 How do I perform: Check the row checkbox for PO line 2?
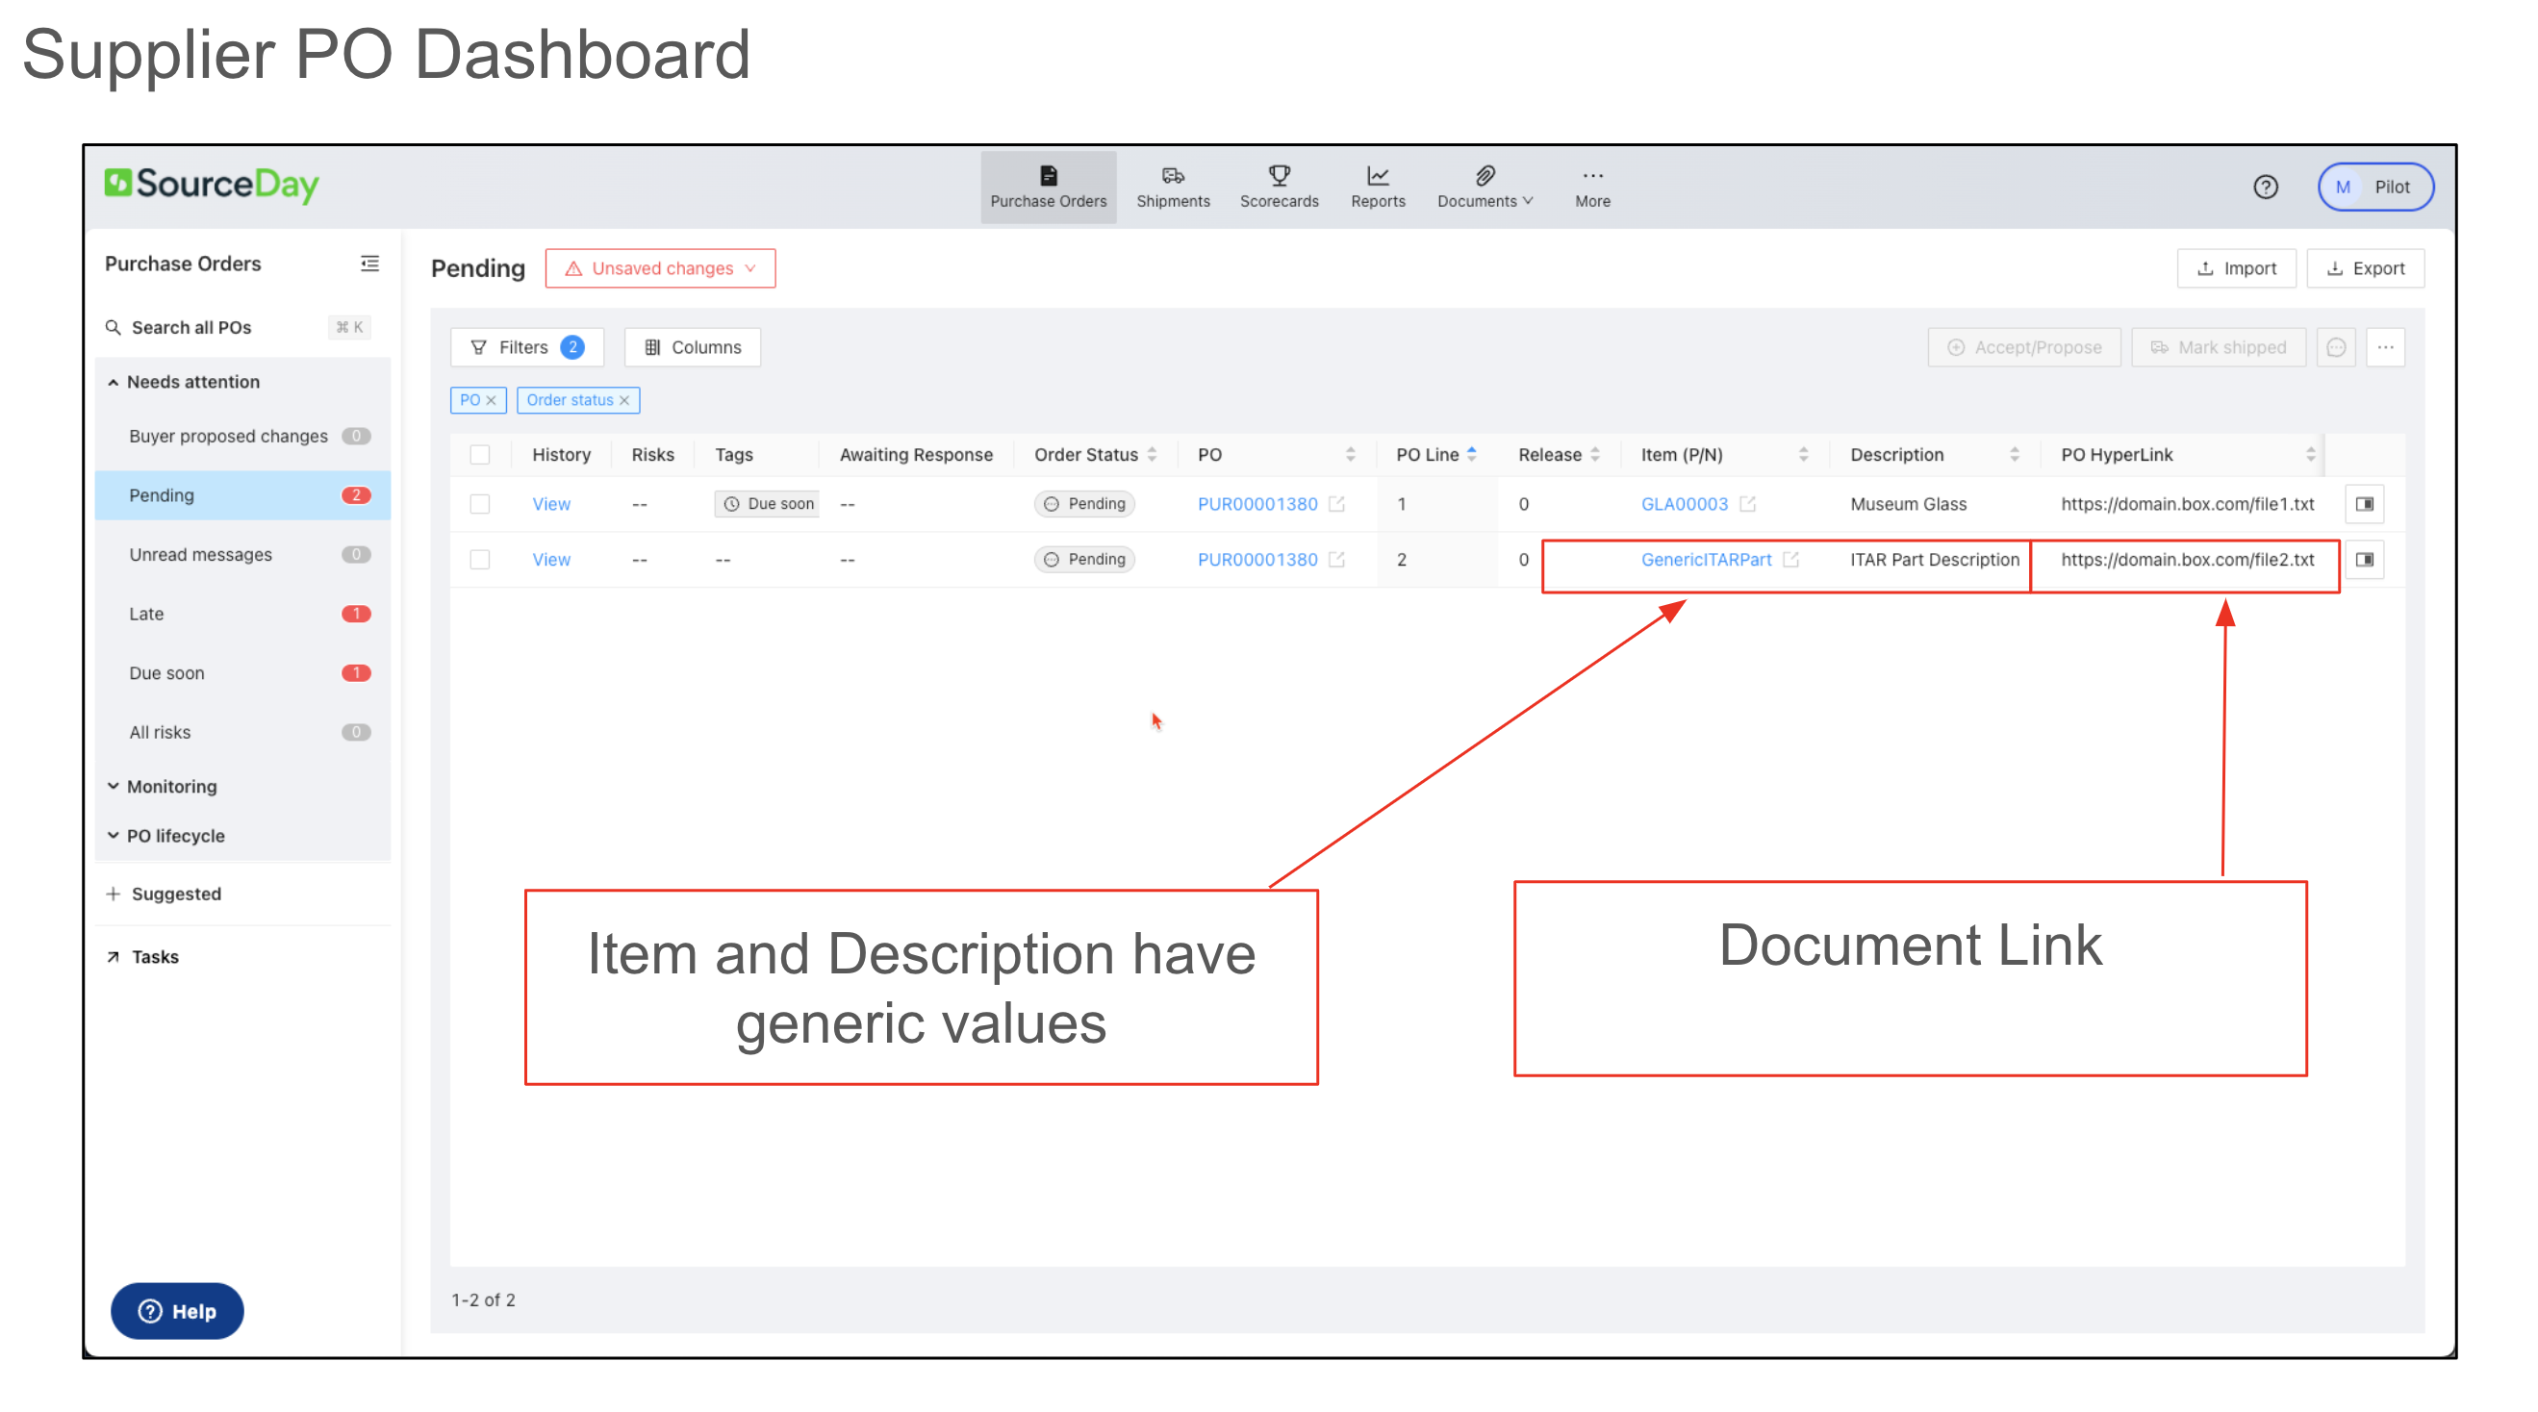[x=481, y=559]
